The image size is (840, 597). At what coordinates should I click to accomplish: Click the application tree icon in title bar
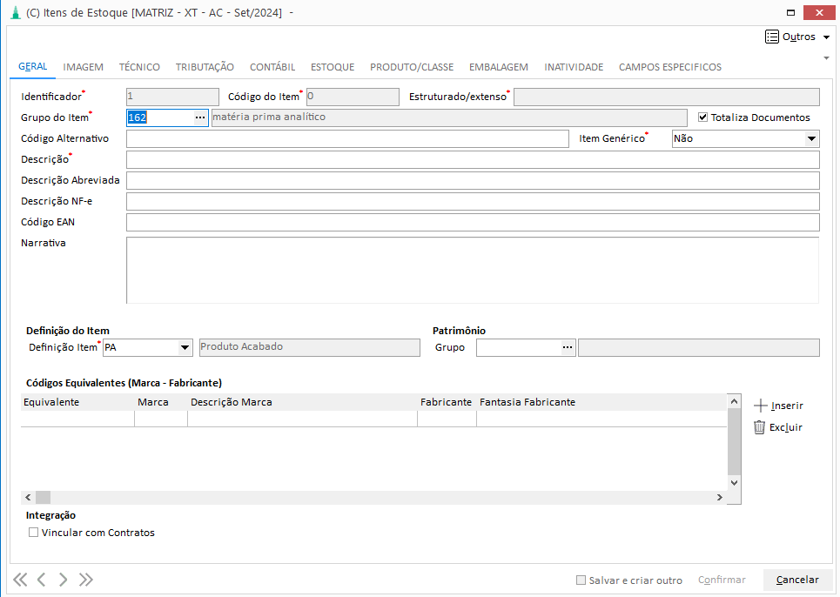pos(16,12)
